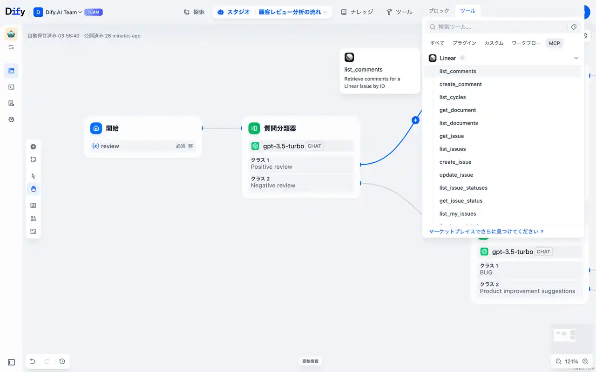Switch to the ブロック tab

pos(439,11)
